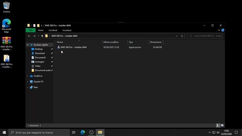Select Documenti pubblici in quick access
Viewport: 242px width, 136px height.
[43, 70]
